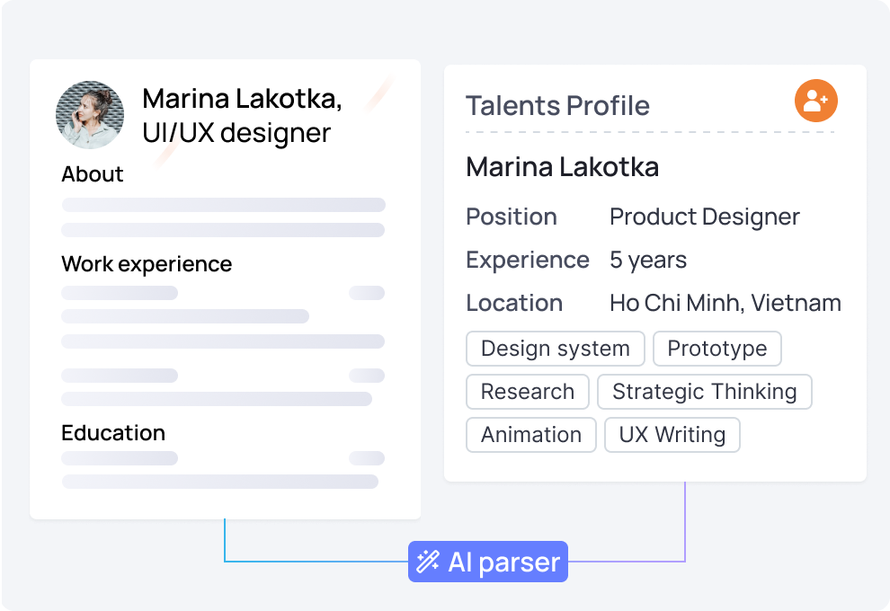Click the Ho Chi Minh, Vietnam location
The height and width of the screenshot is (611, 890).
(725, 303)
